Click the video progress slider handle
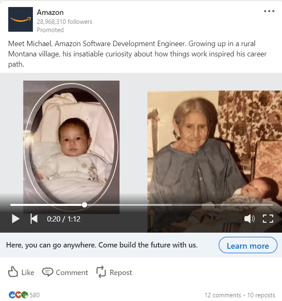The width and height of the screenshot is (282, 301). pyautogui.click(x=84, y=205)
